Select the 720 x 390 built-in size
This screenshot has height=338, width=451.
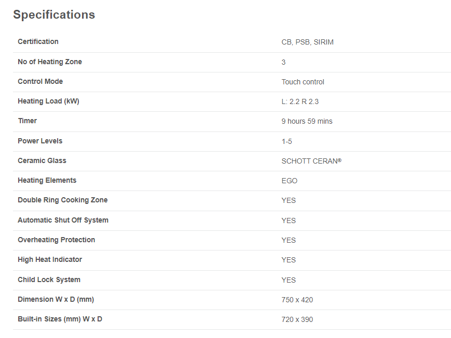(x=297, y=320)
